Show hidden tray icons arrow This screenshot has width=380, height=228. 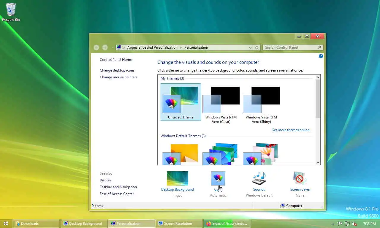[x=333, y=224]
